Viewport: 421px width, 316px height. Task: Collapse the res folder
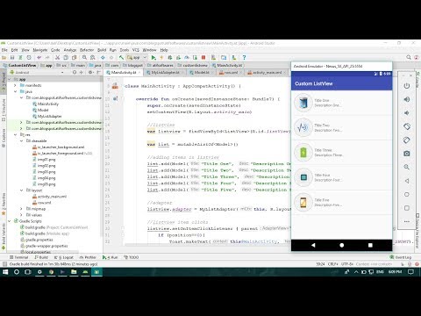click(15, 135)
